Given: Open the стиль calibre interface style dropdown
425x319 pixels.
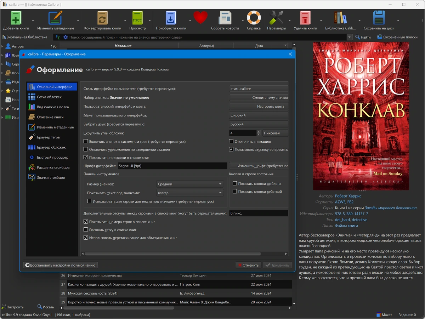Looking at the screenshot, I should point(259,89).
